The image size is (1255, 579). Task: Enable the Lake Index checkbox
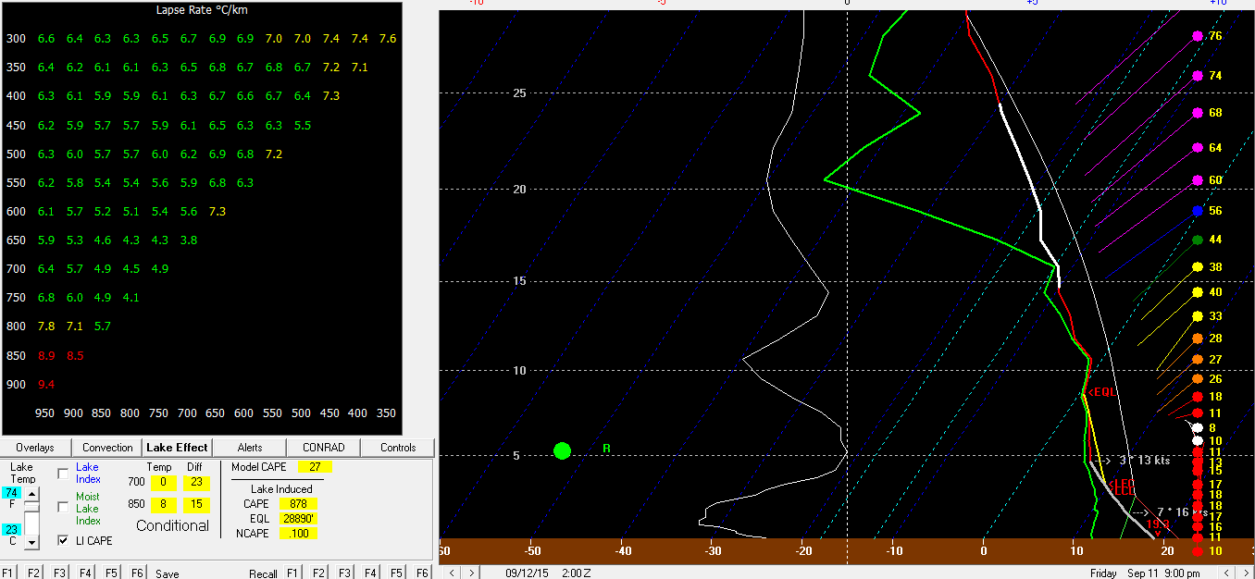63,474
